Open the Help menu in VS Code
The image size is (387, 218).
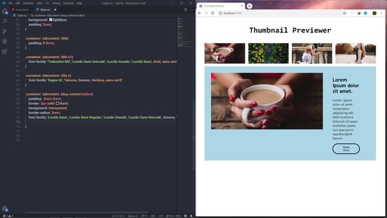[x=79, y=3]
